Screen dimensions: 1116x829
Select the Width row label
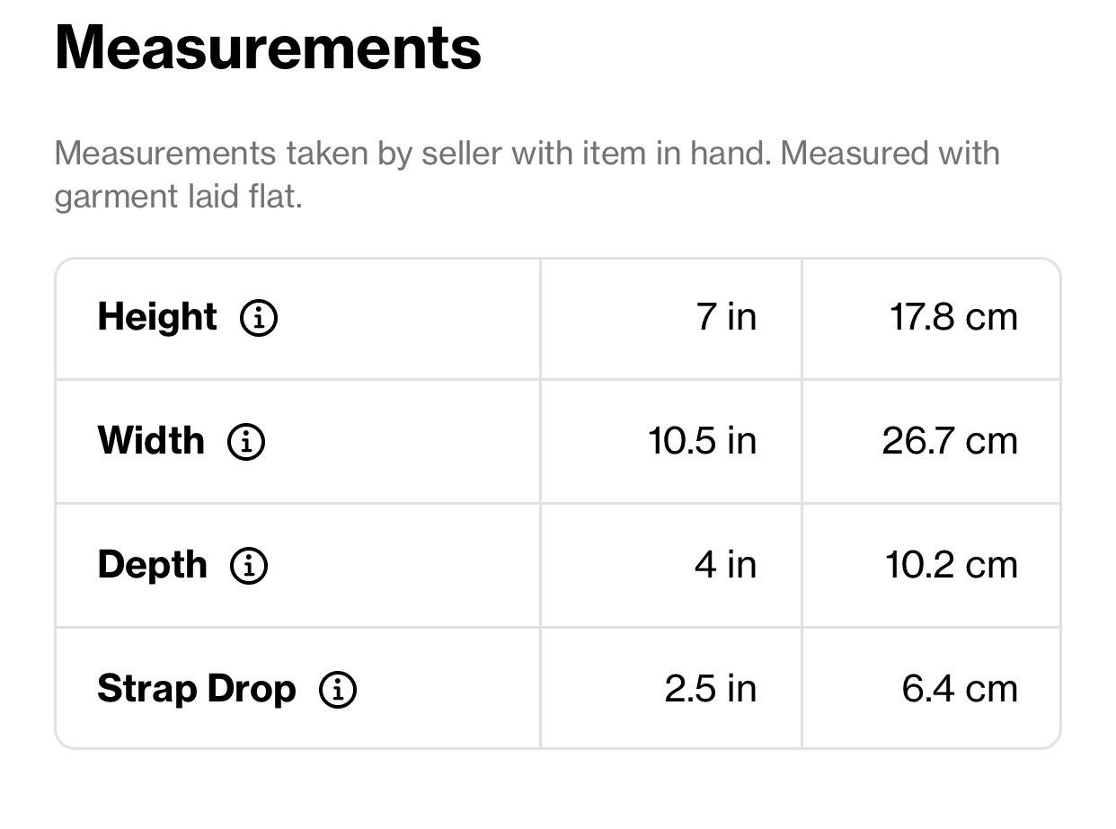click(x=151, y=441)
